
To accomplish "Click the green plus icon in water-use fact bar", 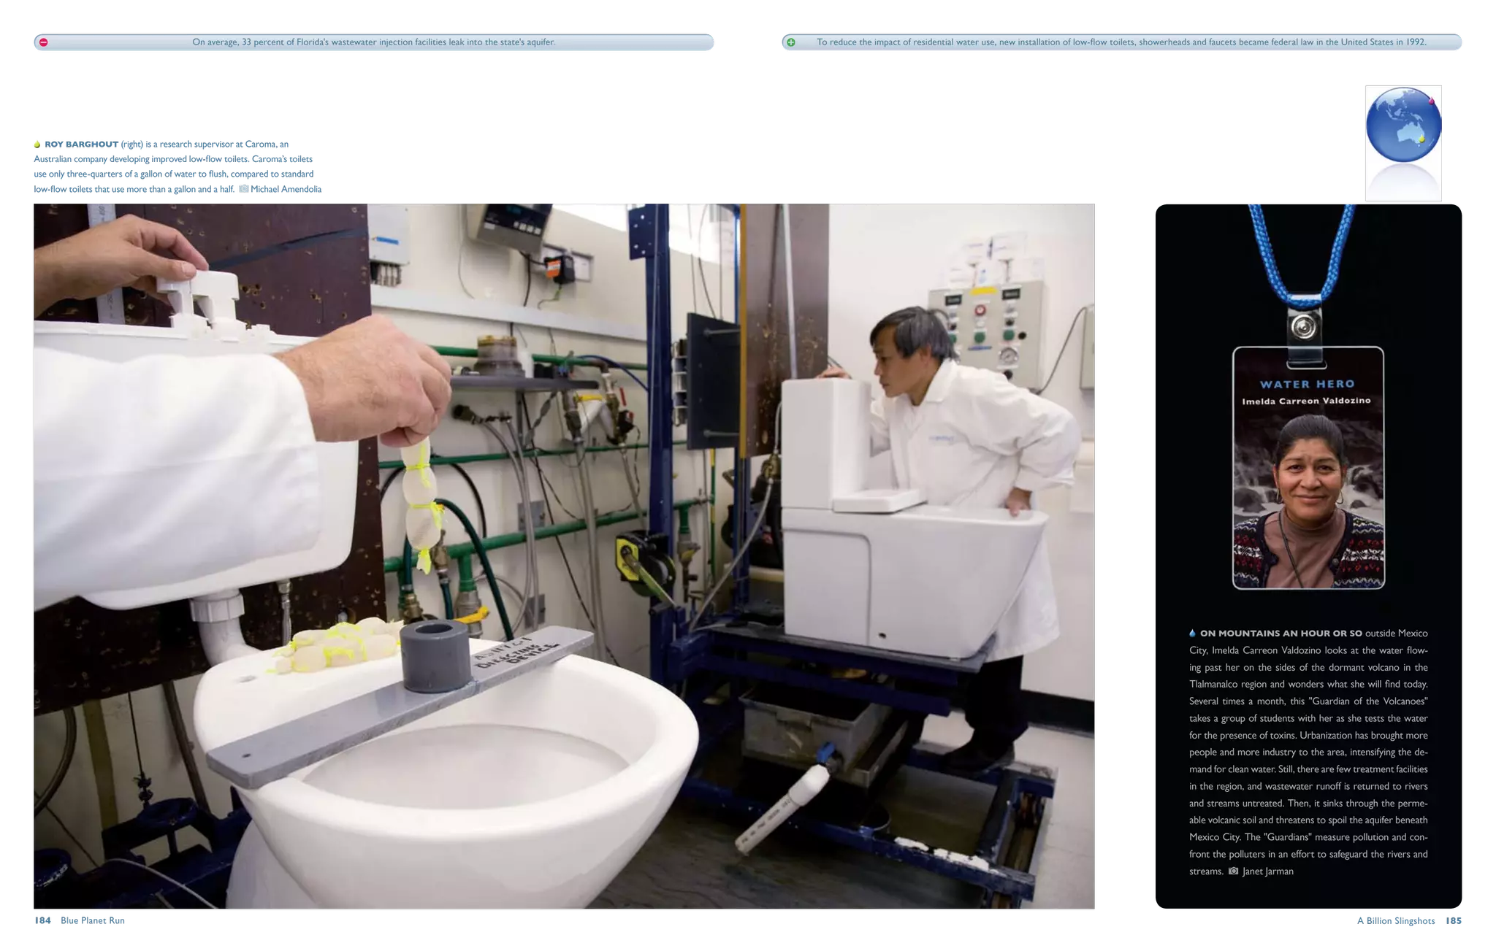I will (790, 42).
